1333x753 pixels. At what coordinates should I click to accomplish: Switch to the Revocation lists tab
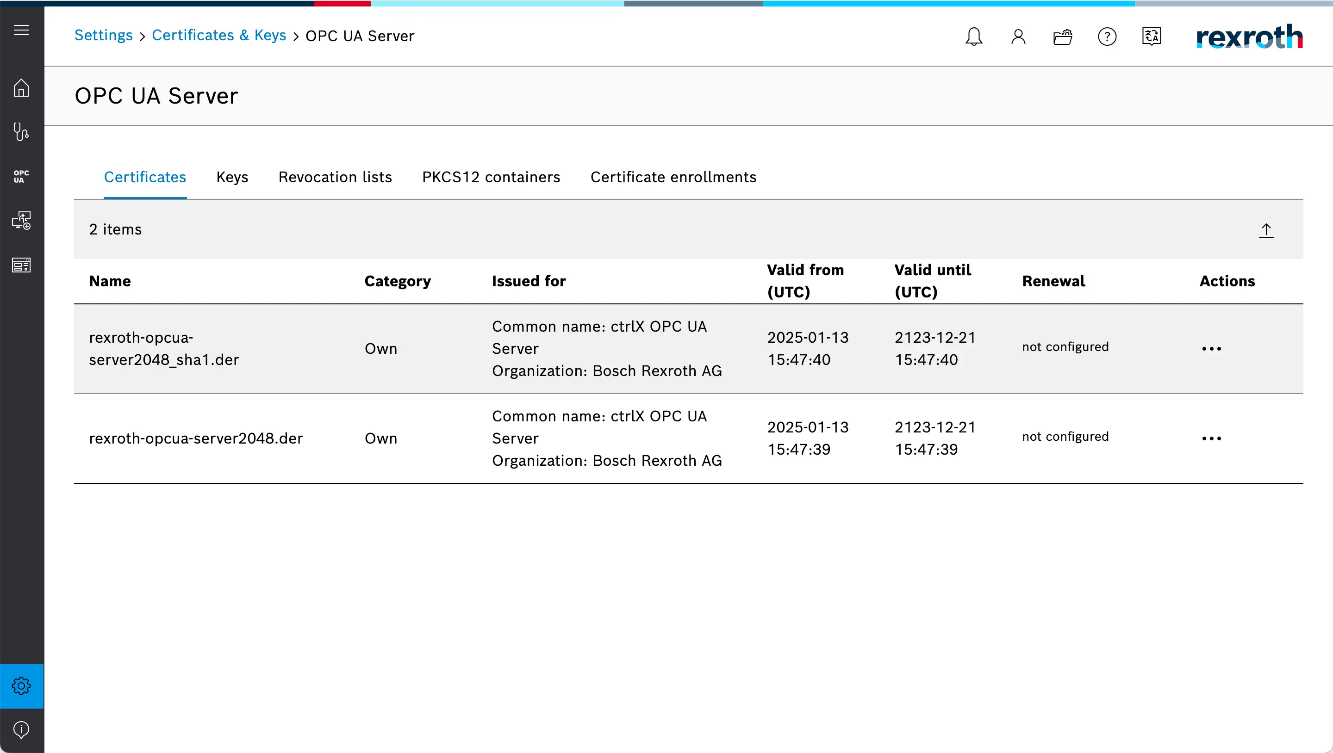(335, 178)
